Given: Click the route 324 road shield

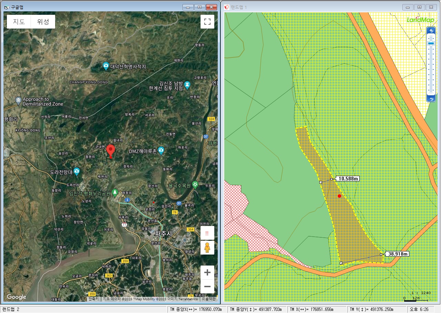Looking at the screenshot, I should 211,119.
